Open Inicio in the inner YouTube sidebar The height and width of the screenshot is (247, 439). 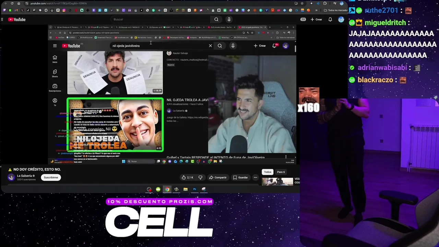pyautogui.click(x=55, y=59)
